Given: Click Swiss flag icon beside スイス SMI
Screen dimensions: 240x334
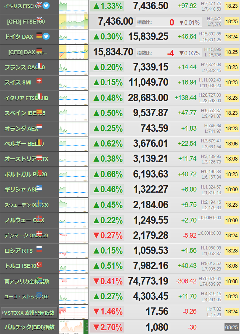Looking at the screenshot, I should pyautogui.click(x=39, y=81).
